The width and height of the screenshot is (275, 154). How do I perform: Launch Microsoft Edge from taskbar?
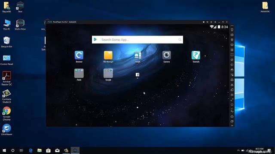31,150
